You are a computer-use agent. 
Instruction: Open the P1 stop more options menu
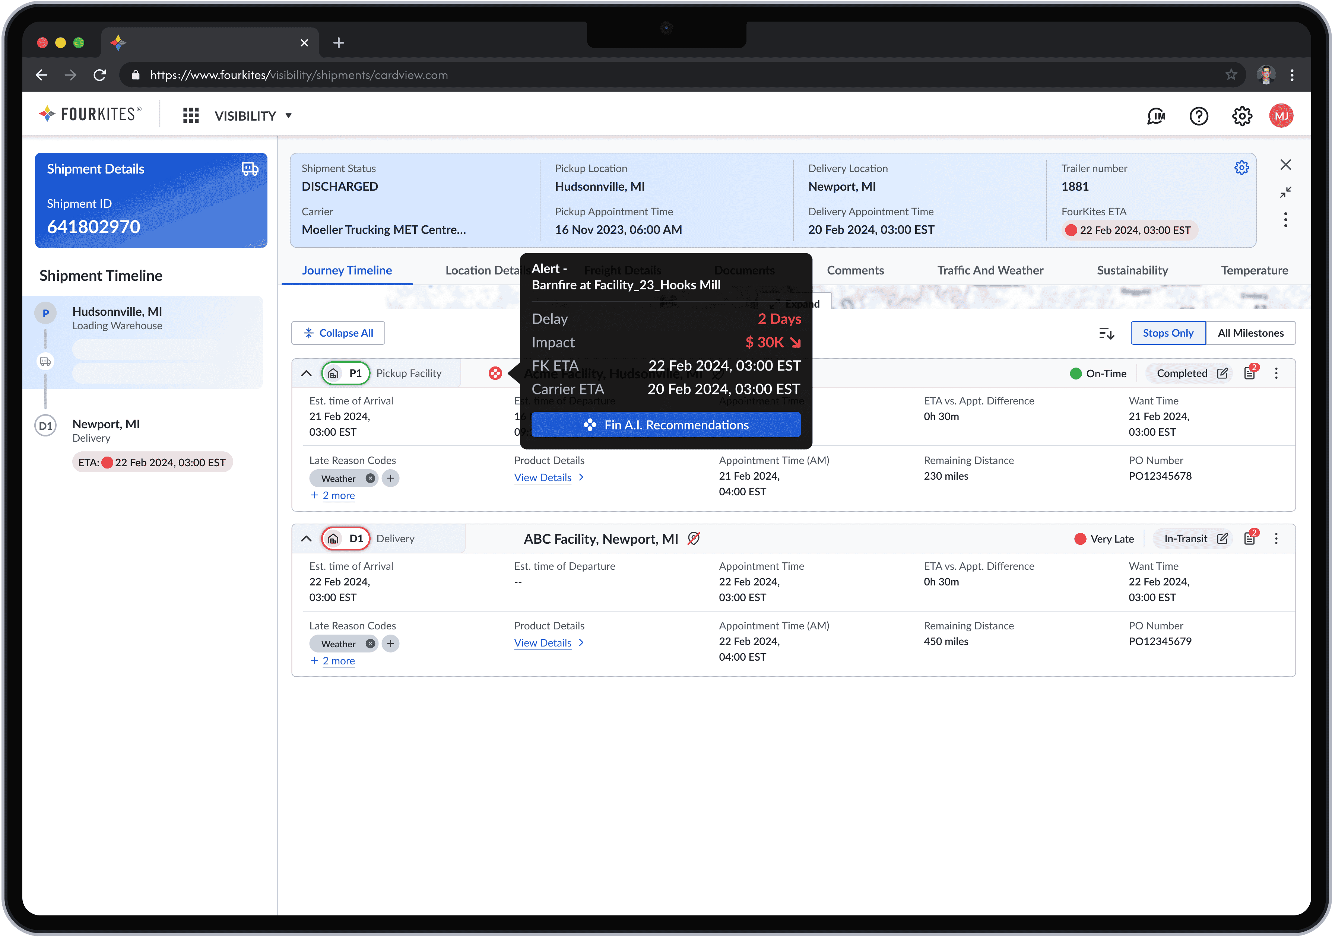pyautogui.click(x=1276, y=373)
